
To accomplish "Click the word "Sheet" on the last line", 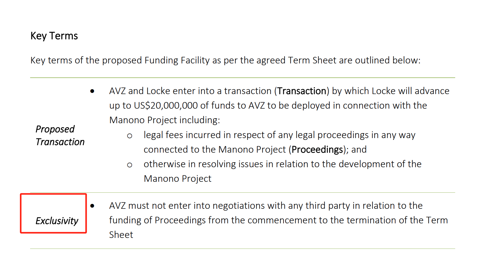I will [x=121, y=235].
